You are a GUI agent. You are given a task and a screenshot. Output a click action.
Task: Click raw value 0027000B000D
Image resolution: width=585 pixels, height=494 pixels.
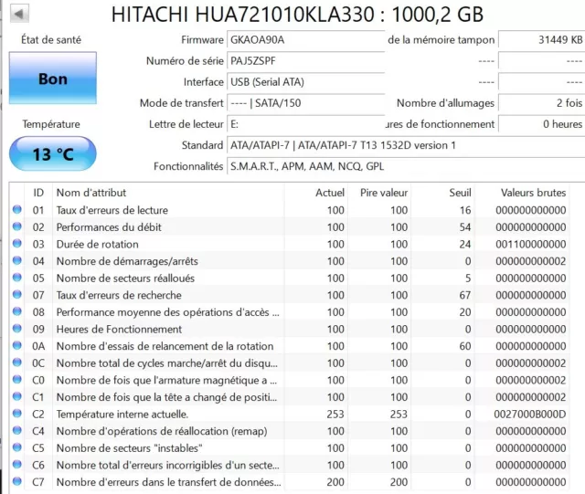530,414
